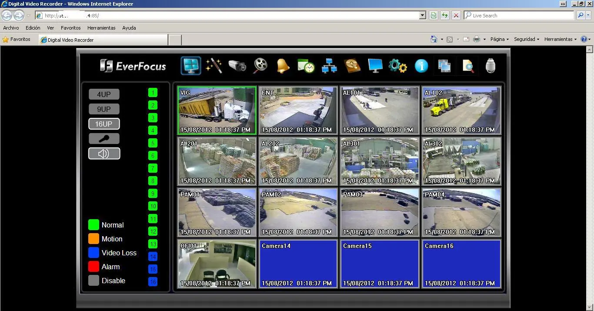This screenshot has width=594, height=311.
Task: Toggle channel 14 status indicator
Action: pyautogui.click(x=153, y=257)
